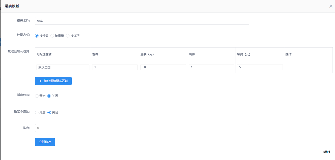Image resolution: width=335 pixels, height=160 pixels.
Task: Select the 按体积 billing radio button
Action: 68,36
